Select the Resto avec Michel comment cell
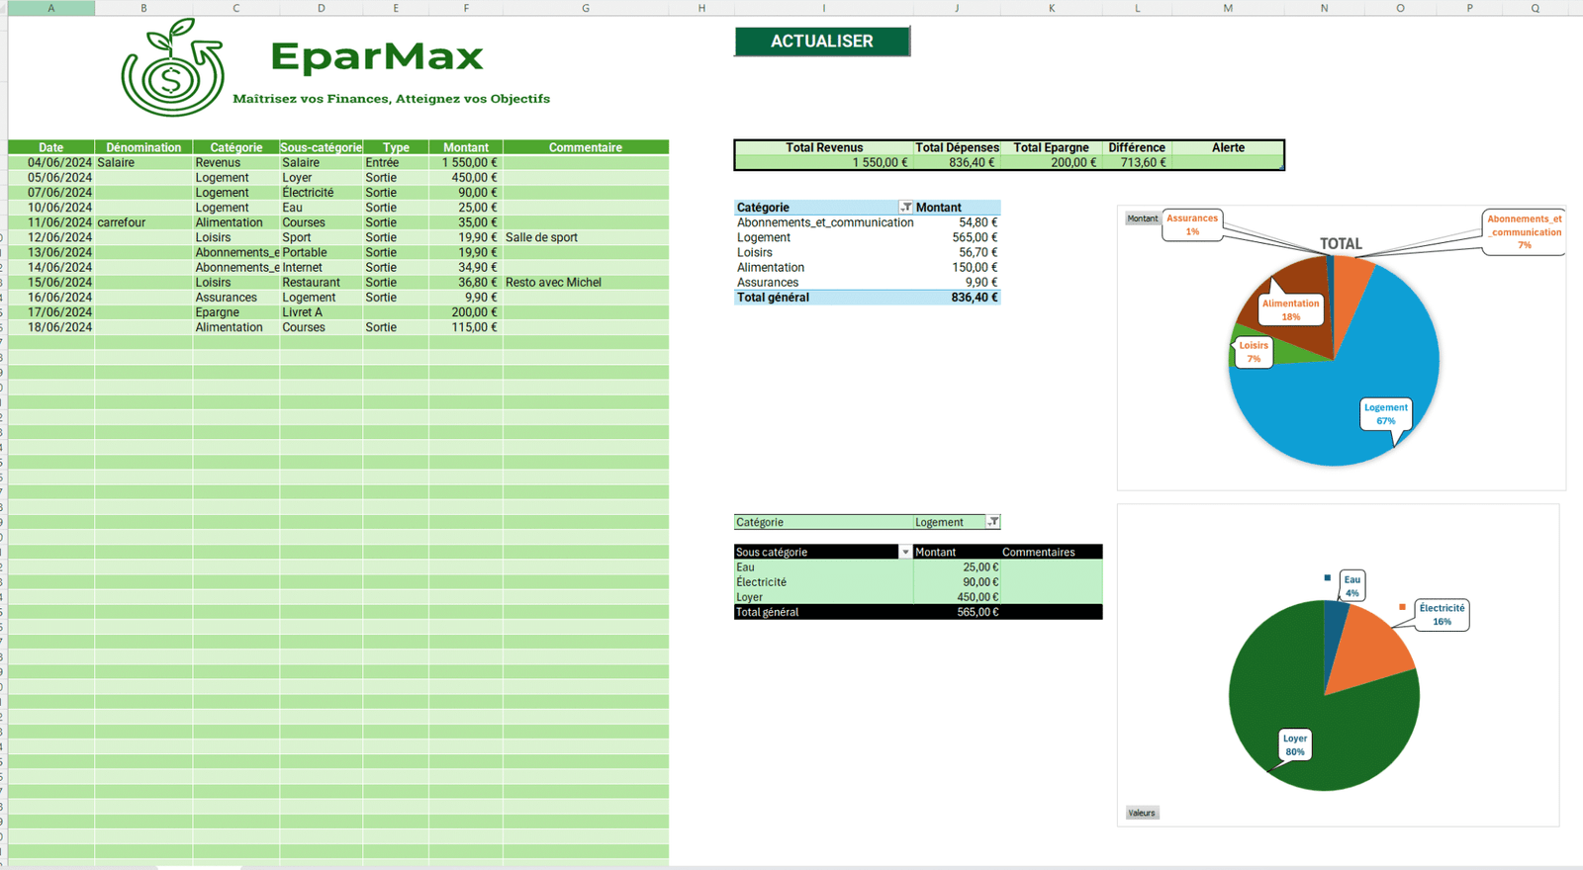Image resolution: width=1583 pixels, height=870 pixels. [x=586, y=283]
